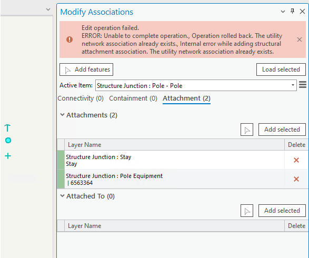The width and height of the screenshot is (309, 258).
Task: Select the green swatch of the Stay row
Action: click(x=61, y=160)
